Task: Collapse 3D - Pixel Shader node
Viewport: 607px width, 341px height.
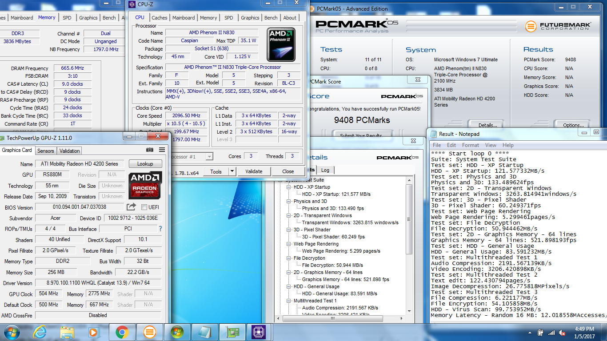Action: point(288,230)
